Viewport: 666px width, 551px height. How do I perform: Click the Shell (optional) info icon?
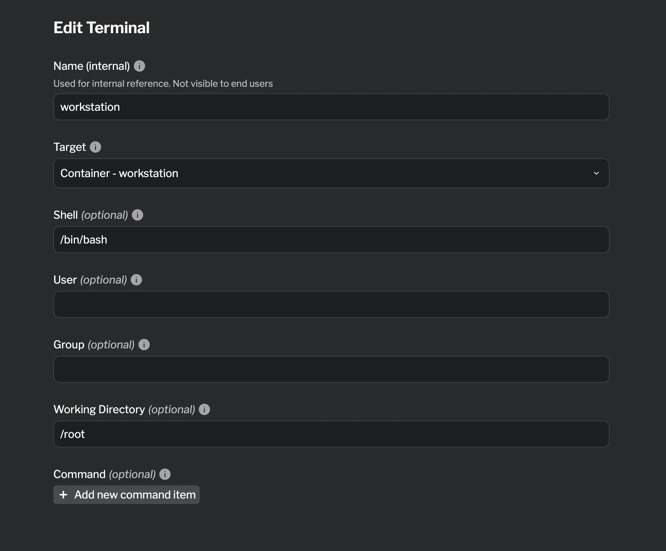tap(138, 215)
